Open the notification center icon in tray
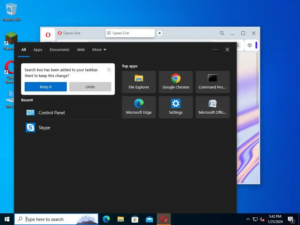Screen dimensions: 300x225 click(x=291, y=219)
